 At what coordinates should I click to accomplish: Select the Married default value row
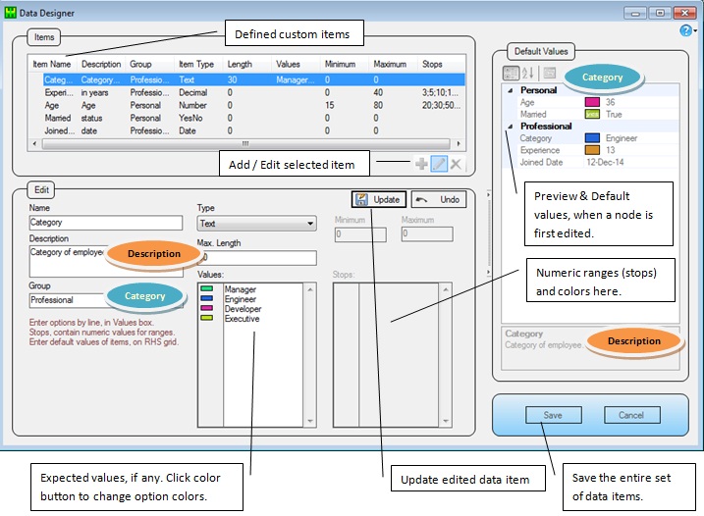590,115
